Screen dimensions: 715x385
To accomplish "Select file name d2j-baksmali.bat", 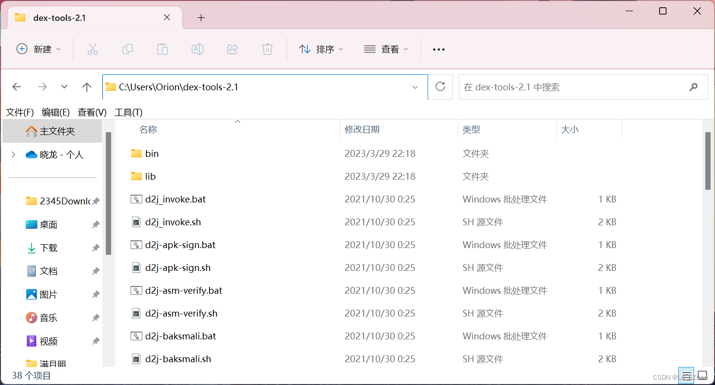I will coord(181,336).
